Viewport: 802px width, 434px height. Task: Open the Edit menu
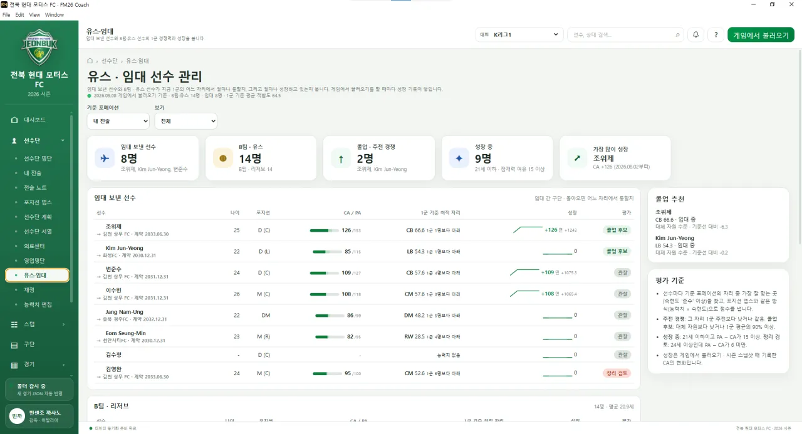[20, 14]
